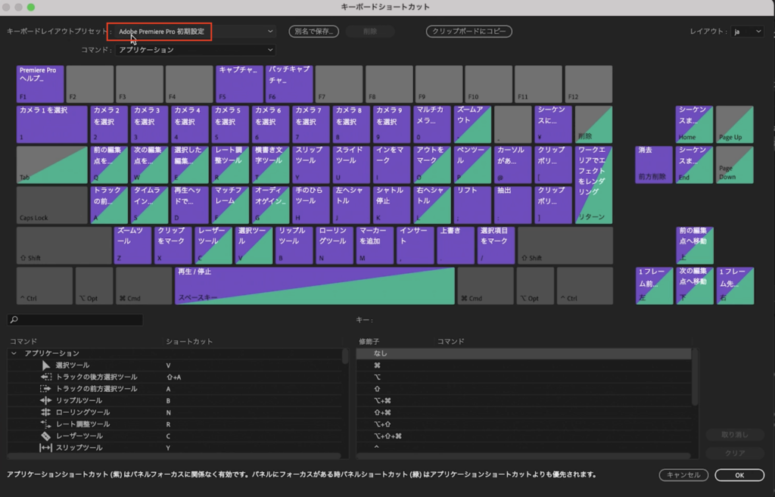Select the down arrow key 次の編集点へ移動
This screenshot has width=775, height=497.
tap(695, 285)
